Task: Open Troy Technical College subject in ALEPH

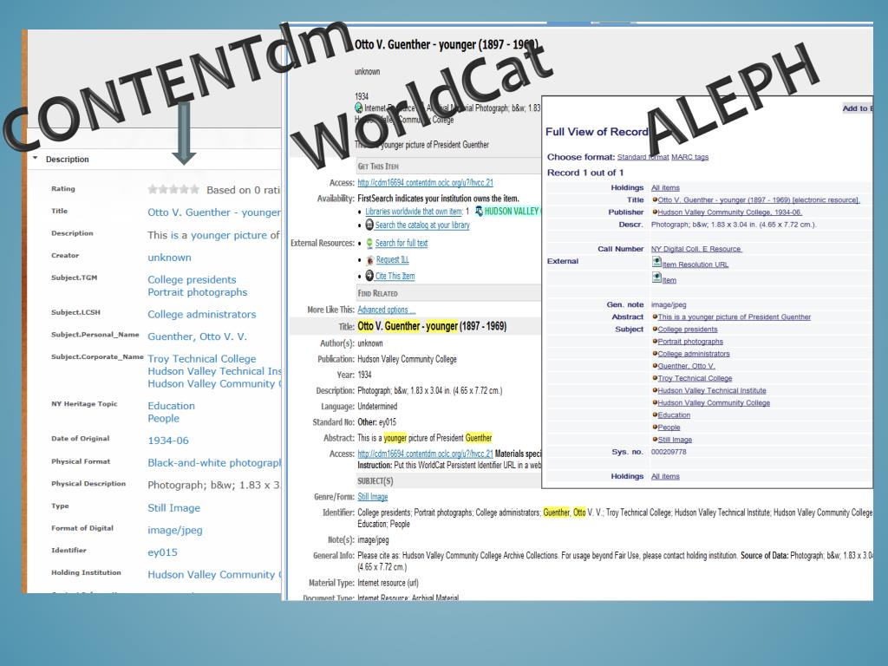Action: [x=695, y=378]
